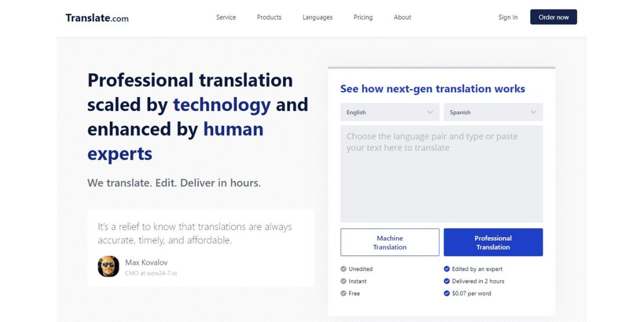Expand the chevron on the English selector
This screenshot has width=644, height=322.
click(429, 112)
